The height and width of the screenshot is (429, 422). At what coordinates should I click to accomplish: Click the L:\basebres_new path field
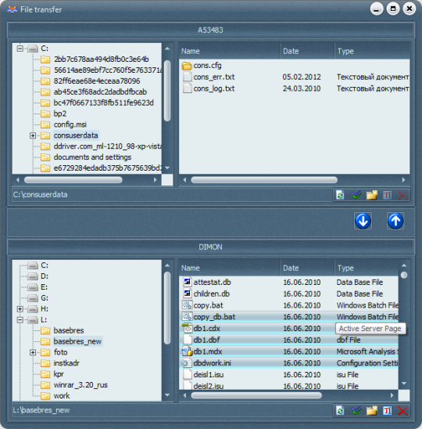172,410
